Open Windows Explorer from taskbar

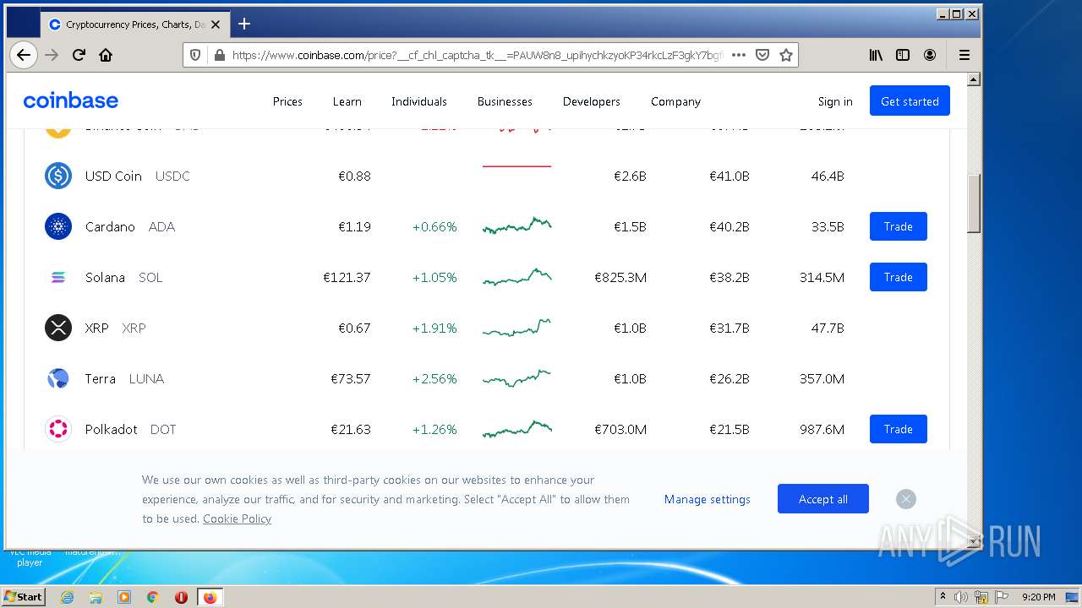[96, 597]
